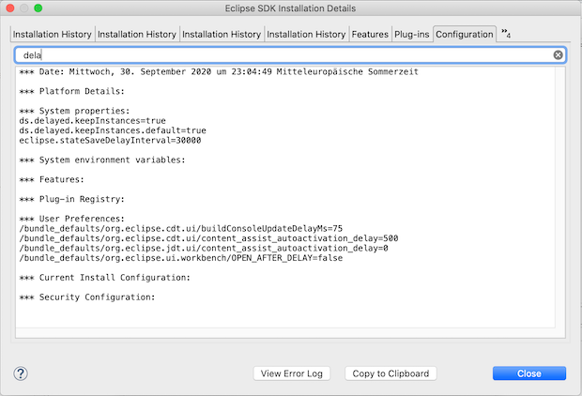The image size is (582, 396).
Task: Switch to the Features tab
Action: point(370,34)
